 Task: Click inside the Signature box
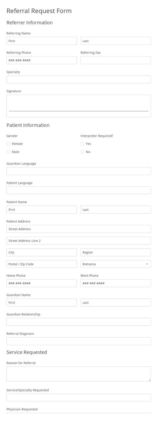pos(78,106)
